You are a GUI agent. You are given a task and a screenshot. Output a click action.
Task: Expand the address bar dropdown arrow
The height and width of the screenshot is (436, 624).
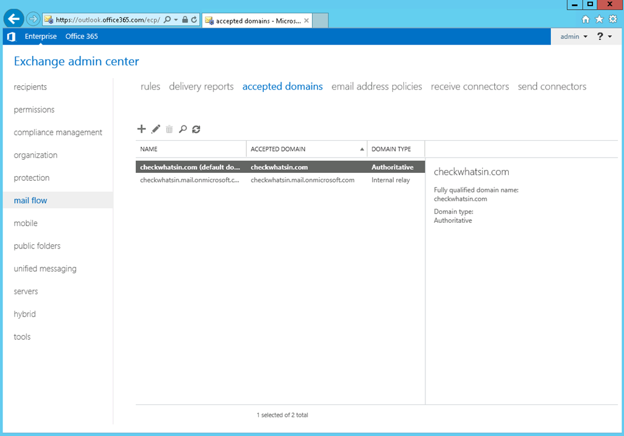point(176,19)
